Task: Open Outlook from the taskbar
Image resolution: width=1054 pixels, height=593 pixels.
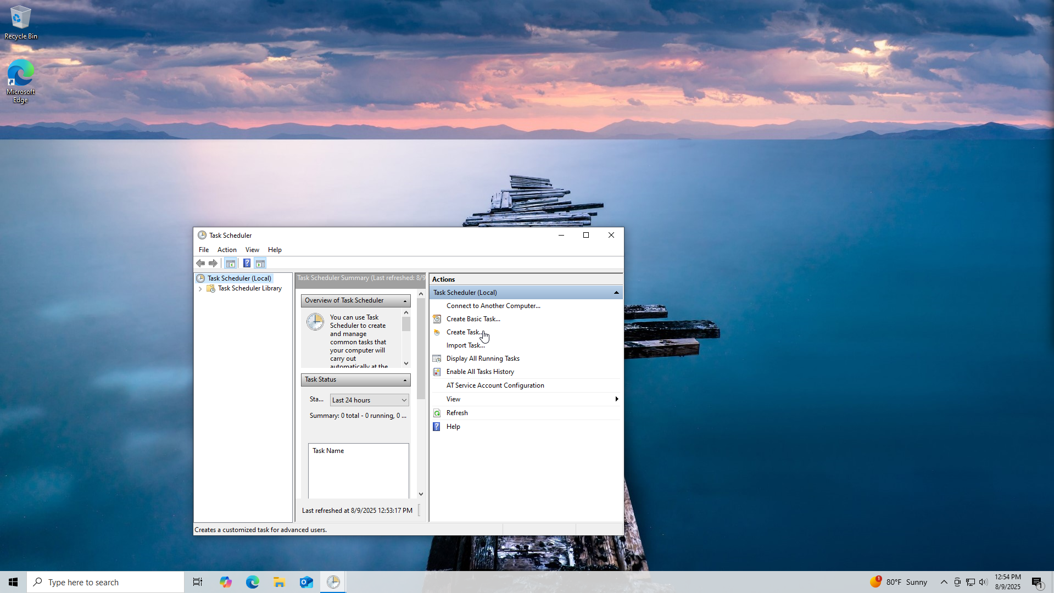Action: 306,582
